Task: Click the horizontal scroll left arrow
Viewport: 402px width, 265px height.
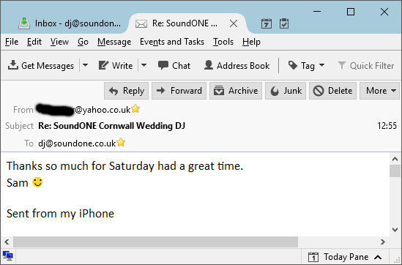Action: (x=7, y=242)
